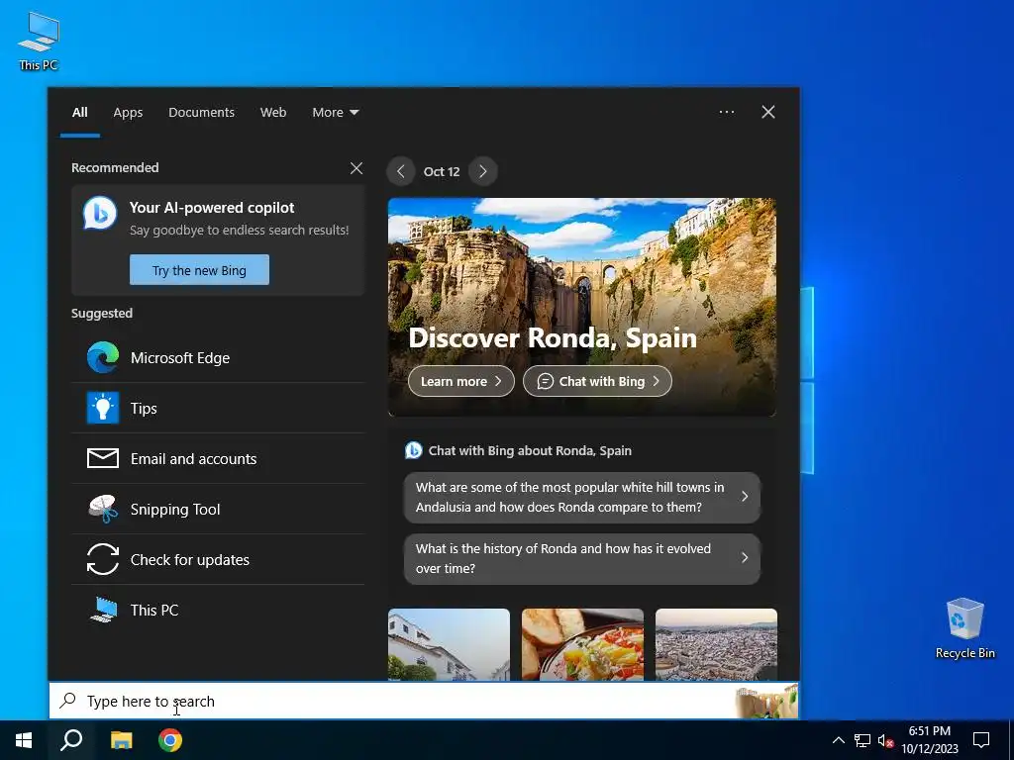Screen dimensions: 1014x760
Task: Select Check for updates entry
Action: click(x=219, y=559)
